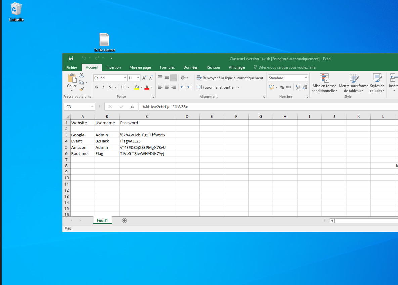Toggle bold with the G button
Screen dimensions: 398x285
[x=96, y=87]
